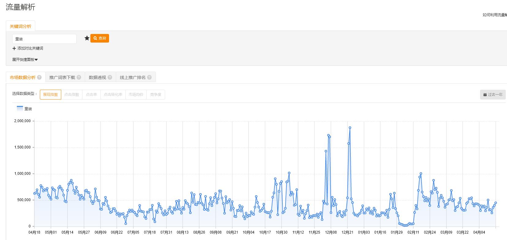Click the 01月29 x-axis date label
The width and height of the screenshot is (507, 240).
(x=397, y=232)
